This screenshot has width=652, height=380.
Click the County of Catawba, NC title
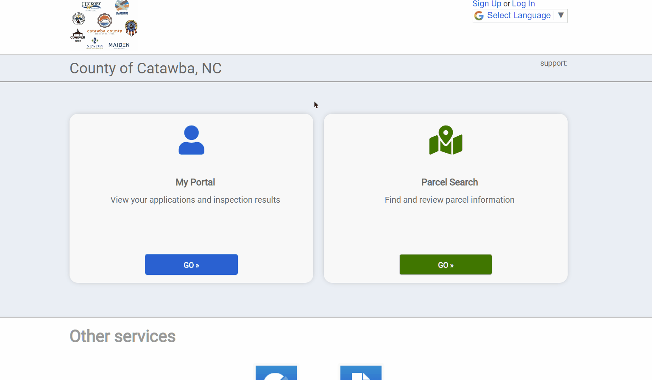pos(145,68)
